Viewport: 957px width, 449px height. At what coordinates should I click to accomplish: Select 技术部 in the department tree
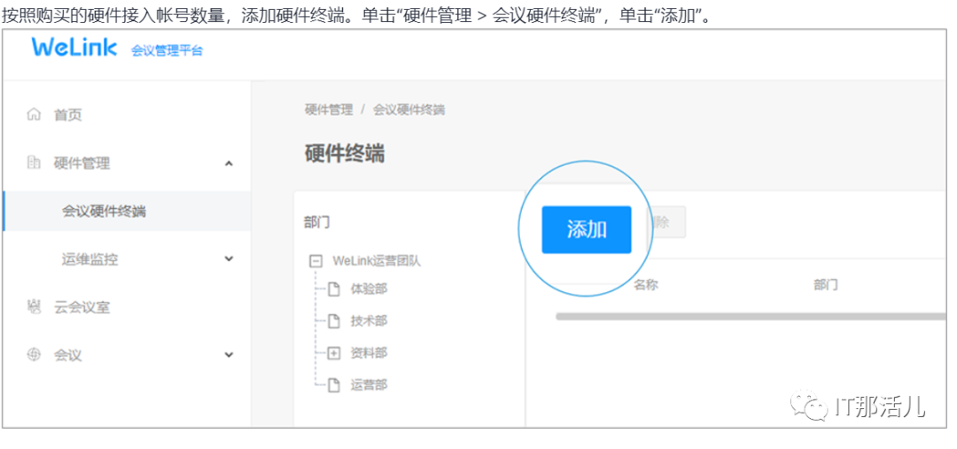pos(369,321)
